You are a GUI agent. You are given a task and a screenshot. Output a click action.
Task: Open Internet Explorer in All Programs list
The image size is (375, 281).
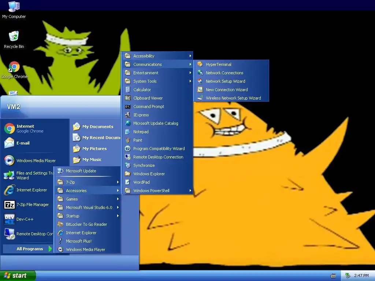tap(88, 232)
